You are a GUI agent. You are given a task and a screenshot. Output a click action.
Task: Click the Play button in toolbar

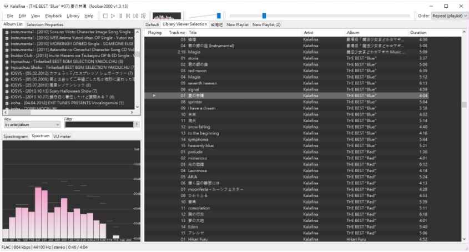point(113,16)
